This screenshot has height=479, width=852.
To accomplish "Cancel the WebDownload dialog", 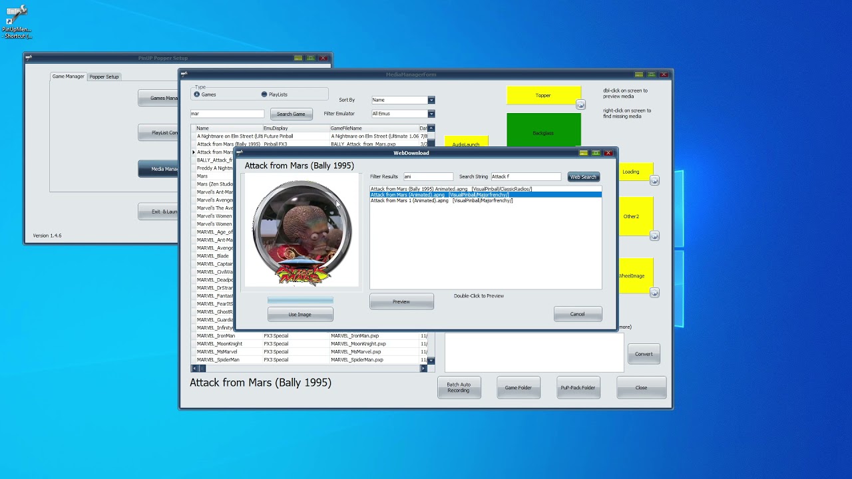I will pos(578,314).
